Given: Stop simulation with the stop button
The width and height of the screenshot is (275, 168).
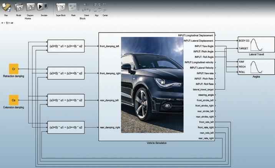Looking at the screenshot, I should pos(46,6).
